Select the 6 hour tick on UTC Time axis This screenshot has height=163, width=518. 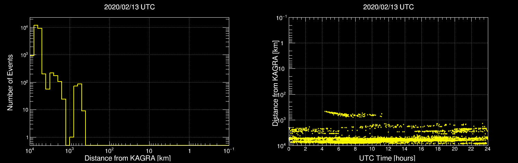(339, 149)
